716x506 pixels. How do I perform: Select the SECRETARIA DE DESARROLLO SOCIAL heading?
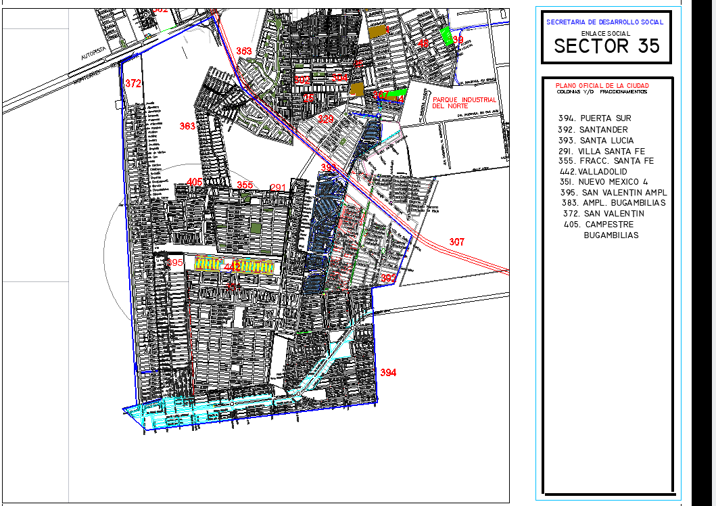pos(604,22)
